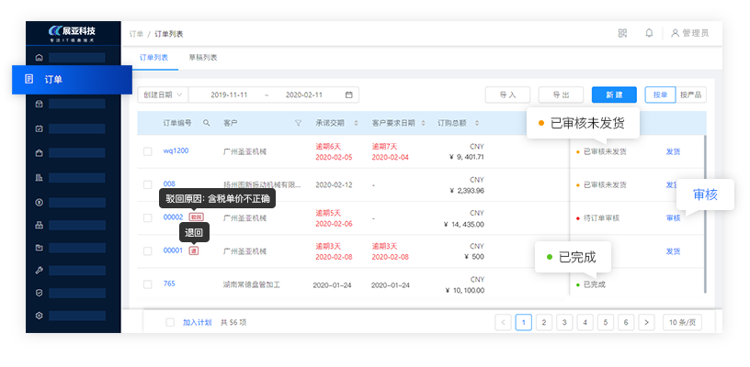Click the QR grid icon in header
The height and width of the screenshot is (367, 750).
(622, 33)
